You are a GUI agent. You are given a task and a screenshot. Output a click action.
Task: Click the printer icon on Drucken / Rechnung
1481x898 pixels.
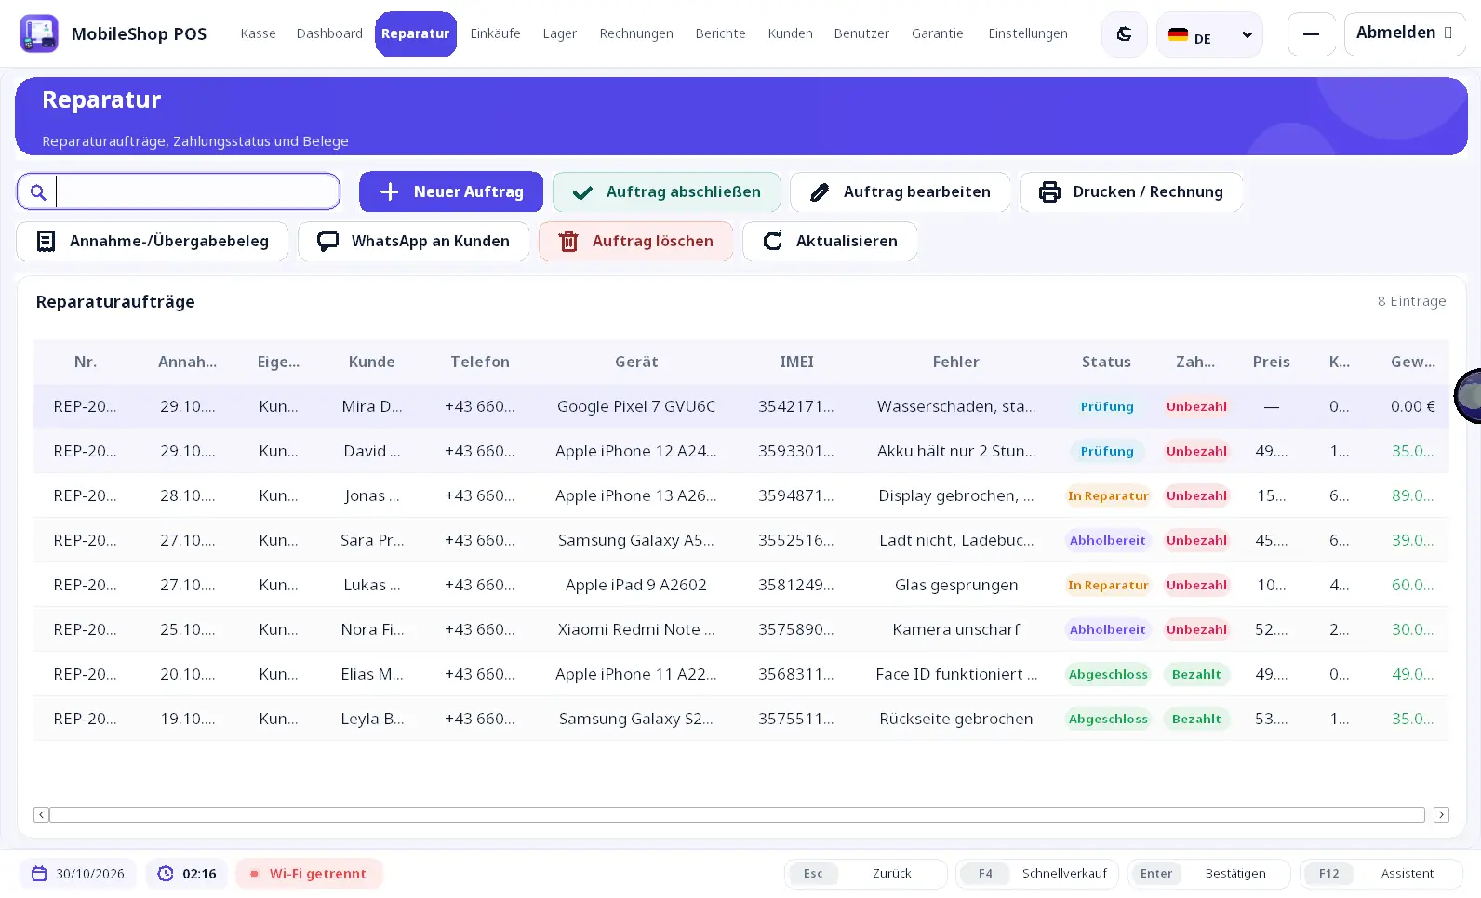click(1049, 191)
